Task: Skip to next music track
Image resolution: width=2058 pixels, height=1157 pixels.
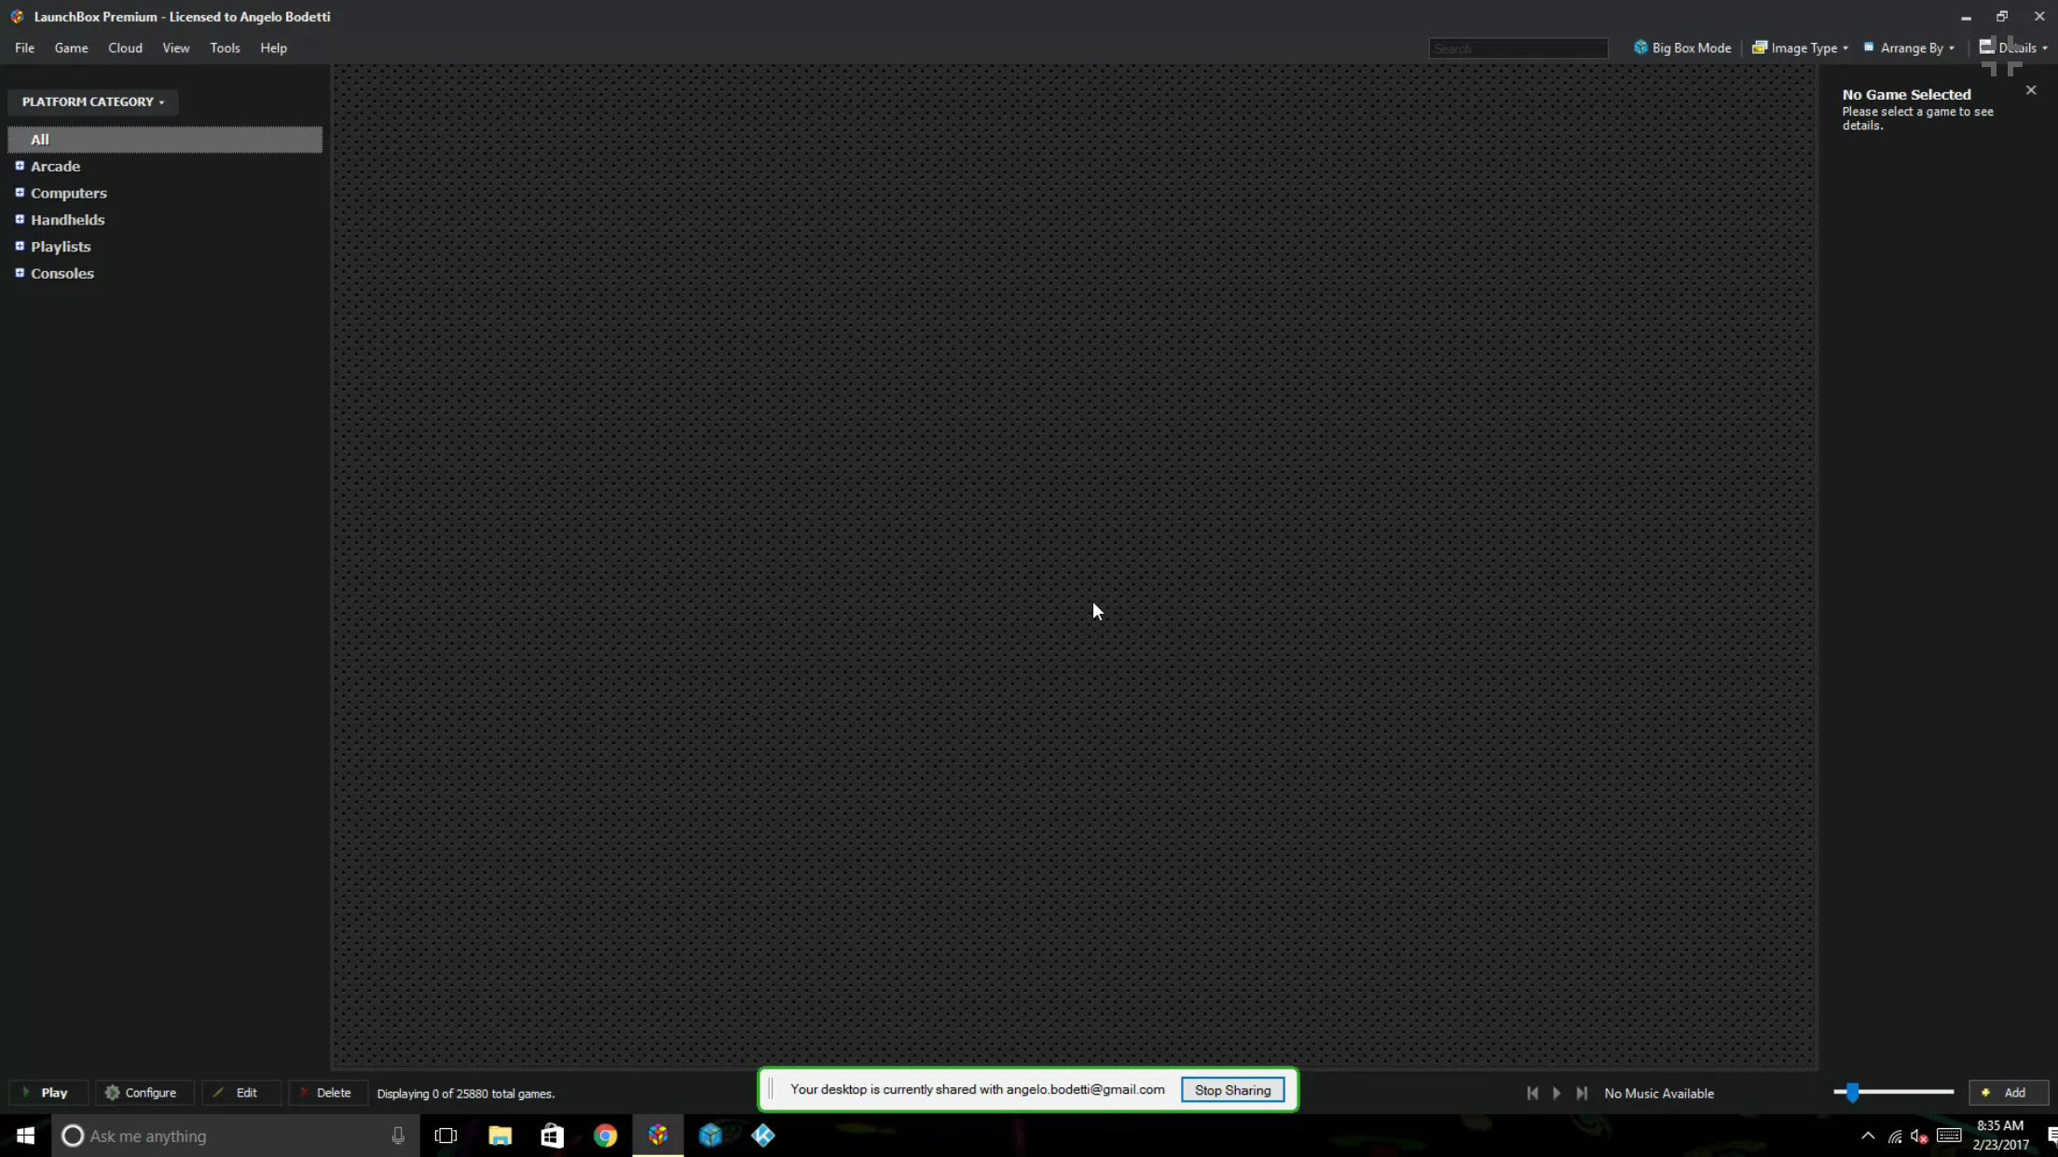Action: (1582, 1093)
